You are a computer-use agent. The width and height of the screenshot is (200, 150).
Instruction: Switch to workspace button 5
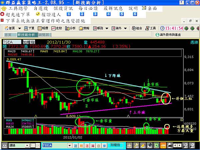coord(122,14)
